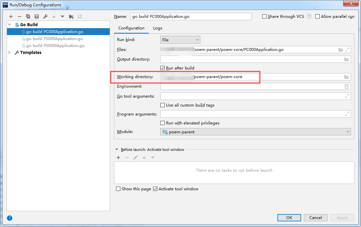Screen dimensions: 361x227
Task: Enable Share through VCS checkbox
Action: coord(264,16)
